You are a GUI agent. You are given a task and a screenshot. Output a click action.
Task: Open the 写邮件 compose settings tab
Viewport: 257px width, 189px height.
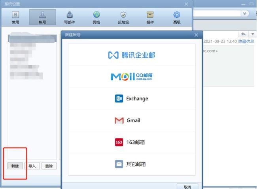click(x=70, y=17)
